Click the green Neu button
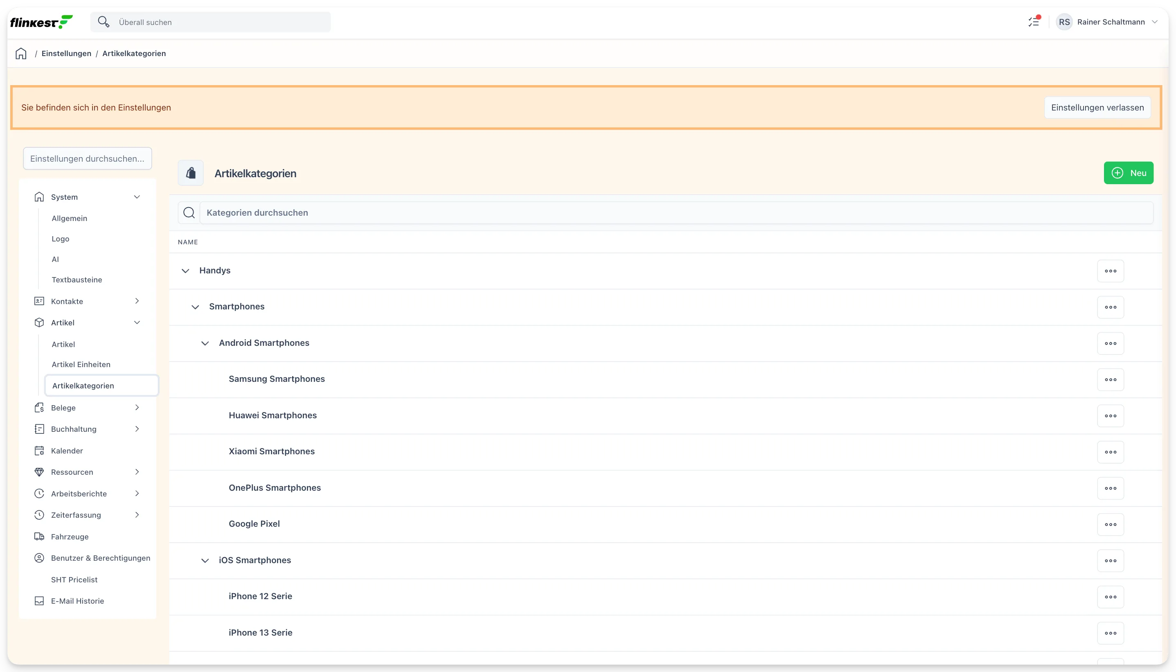The height and width of the screenshot is (672, 1176). [x=1128, y=173]
